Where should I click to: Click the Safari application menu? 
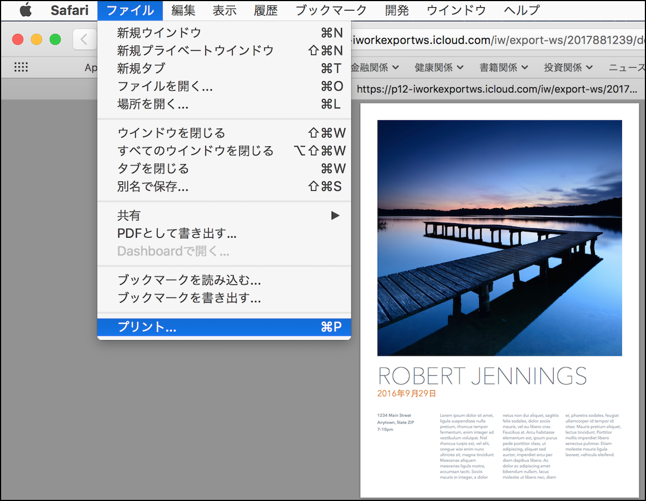pos(70,10)
